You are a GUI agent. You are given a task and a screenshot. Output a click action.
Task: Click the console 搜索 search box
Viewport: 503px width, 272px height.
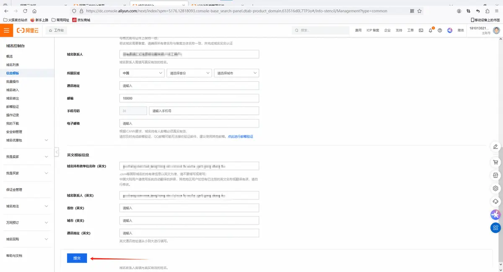click(x=321, y=30)
